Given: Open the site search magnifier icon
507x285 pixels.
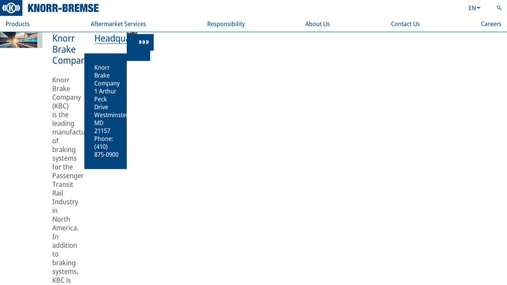Looking at the screenshot, I should (499, 8).
